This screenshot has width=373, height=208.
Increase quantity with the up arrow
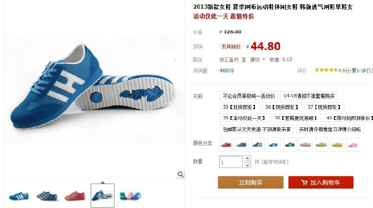coord(247,159)
